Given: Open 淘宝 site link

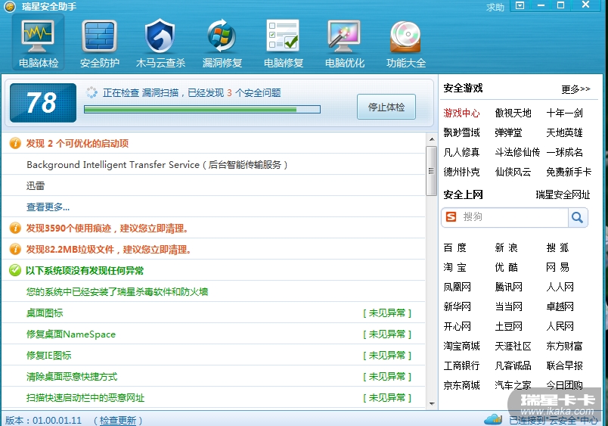Looking at the screenshot, I should pos(454,267).
